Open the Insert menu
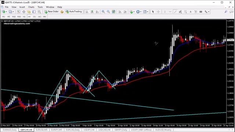The width and height of the screenshot is (235, 132). [x=22, y=7]
